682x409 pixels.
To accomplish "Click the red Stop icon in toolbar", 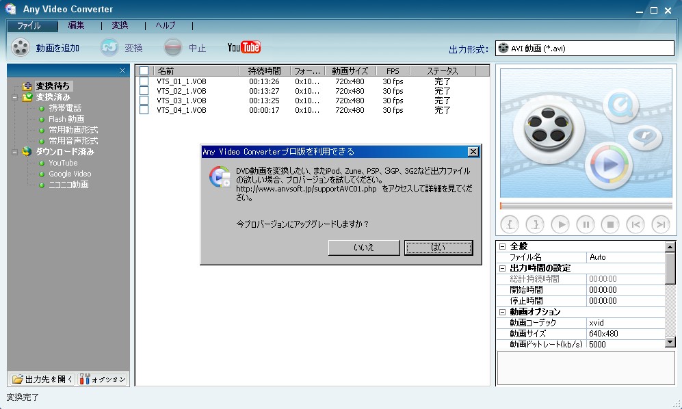I will point(172,47).
